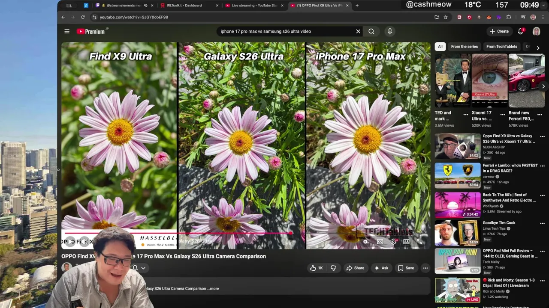Switch to @streamelements tab
The width and height of the screenshot is (549, 308).
click(124, 6)
